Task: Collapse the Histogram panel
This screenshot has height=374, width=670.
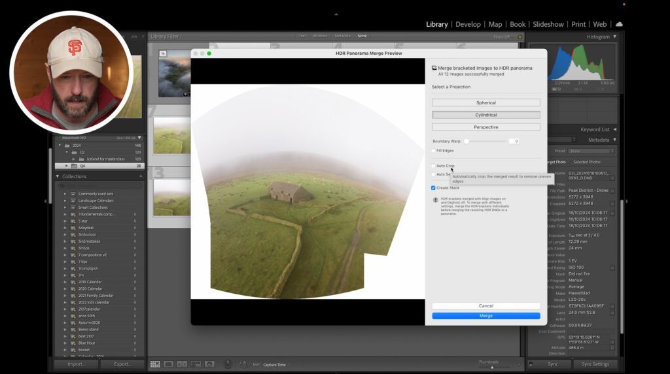Action: (614, 37)
